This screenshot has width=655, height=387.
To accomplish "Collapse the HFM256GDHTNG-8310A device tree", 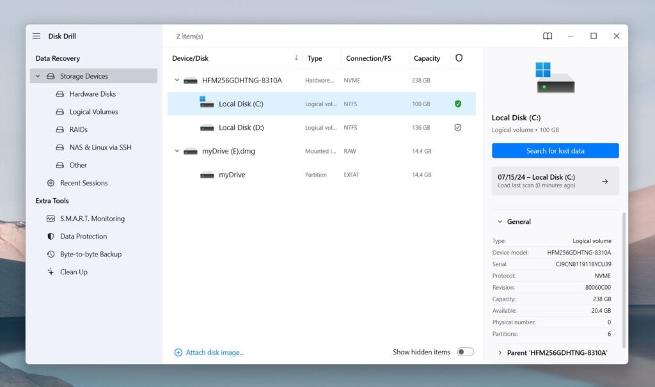I will tap(177, 80).
